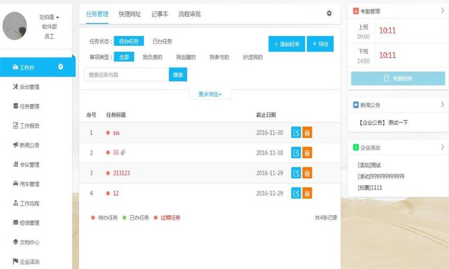The width and height of the screenshot is (449, 269).
Task: Open task titled 12
Action: [116, 193]
